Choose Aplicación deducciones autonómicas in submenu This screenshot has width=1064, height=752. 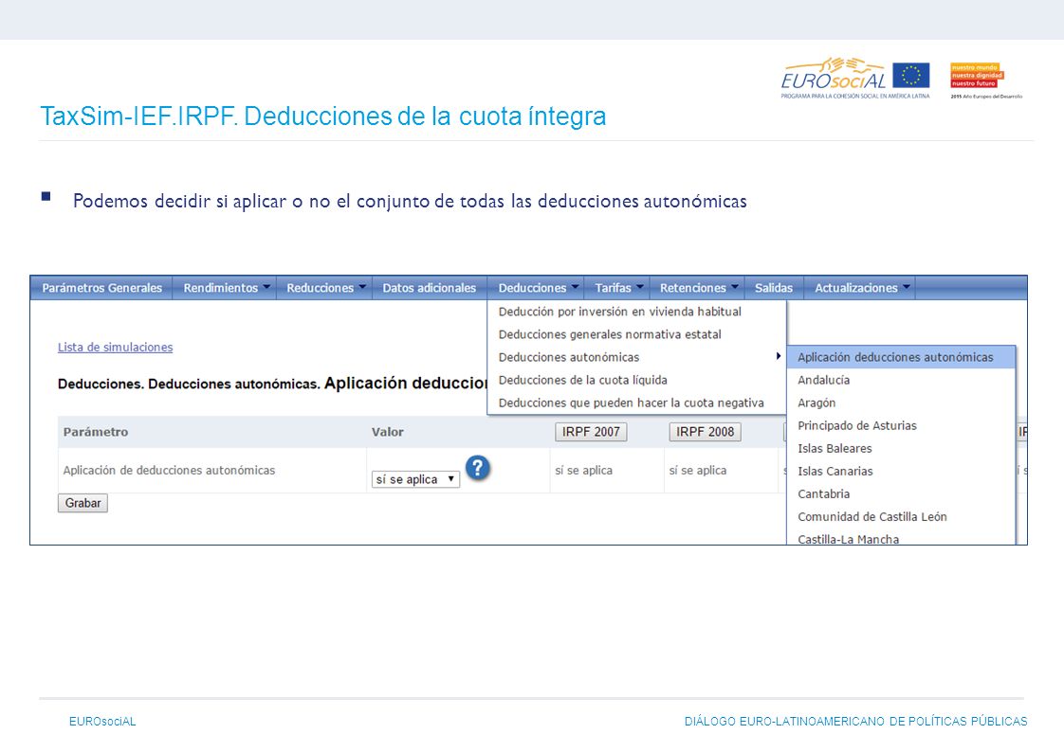[x=901, y=357]
